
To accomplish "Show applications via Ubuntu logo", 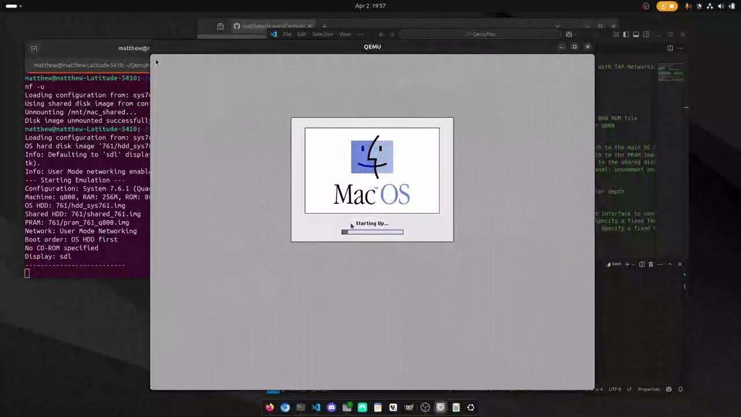I will 471,407.
